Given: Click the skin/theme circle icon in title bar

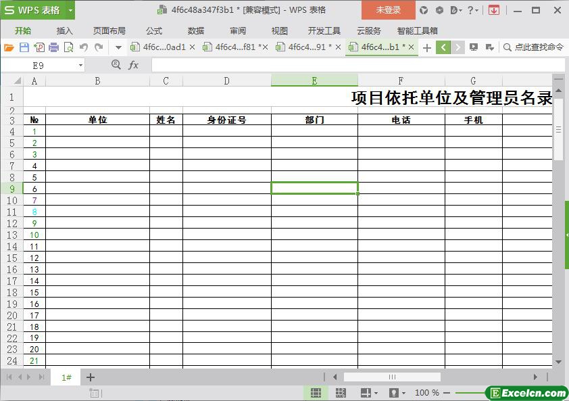Looking at the screenshot, I should tap(424, 10).
